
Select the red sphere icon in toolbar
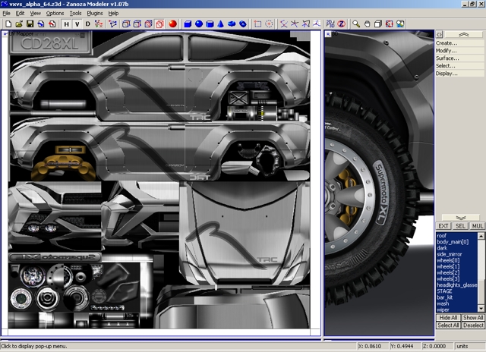click(x=172, y=24)
